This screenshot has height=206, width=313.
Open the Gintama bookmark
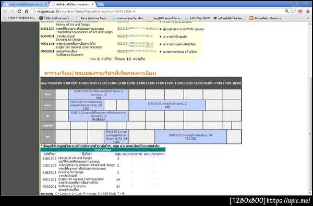(x=92, y=18)
